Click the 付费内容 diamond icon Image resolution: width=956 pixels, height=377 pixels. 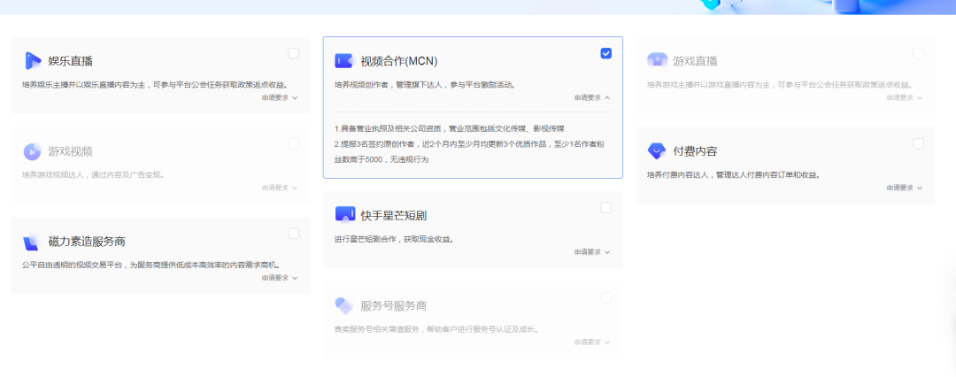pyautogui.click(x=657, y=150)
